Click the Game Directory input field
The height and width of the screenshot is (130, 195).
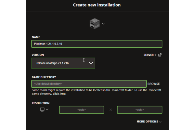coord(89,84)
